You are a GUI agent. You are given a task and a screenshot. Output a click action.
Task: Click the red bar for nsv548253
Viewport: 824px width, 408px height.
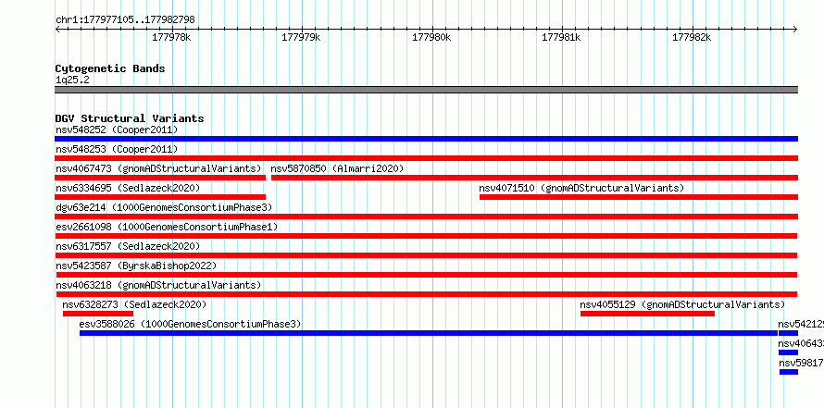[x=426, y=158]
